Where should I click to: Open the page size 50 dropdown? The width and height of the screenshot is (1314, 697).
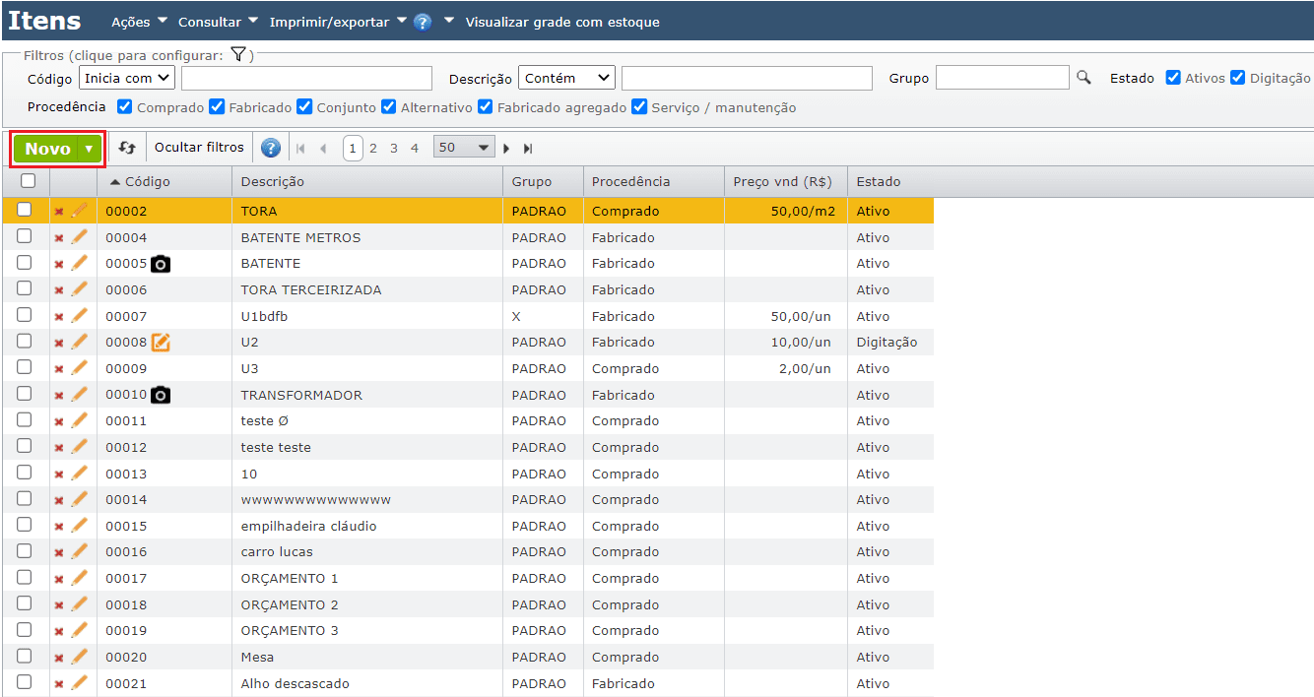point(464,148)
